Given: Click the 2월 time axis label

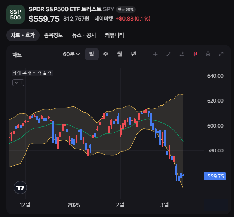Looking at the screenshot, I should coord(120,205).
